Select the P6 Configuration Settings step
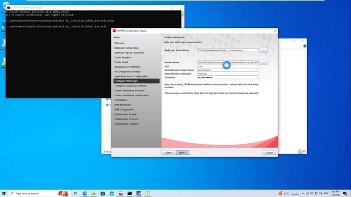 pos(127,72)
